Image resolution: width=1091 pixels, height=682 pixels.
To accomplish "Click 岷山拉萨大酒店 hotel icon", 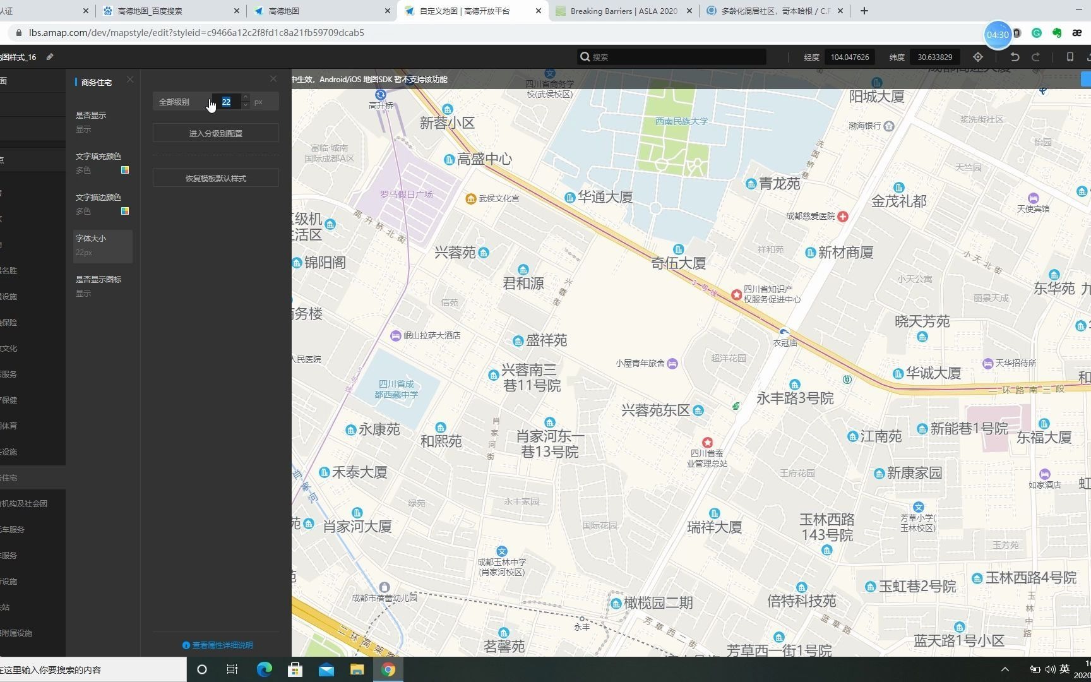I will point(395,335).
